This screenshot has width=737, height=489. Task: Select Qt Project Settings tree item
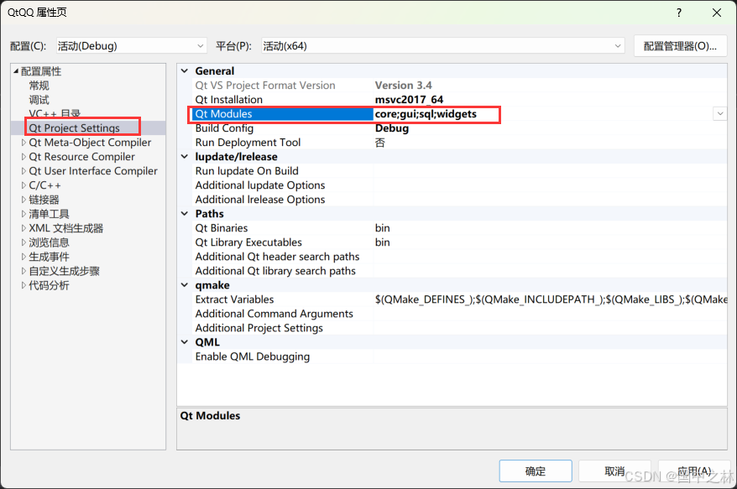pos(74,127)
